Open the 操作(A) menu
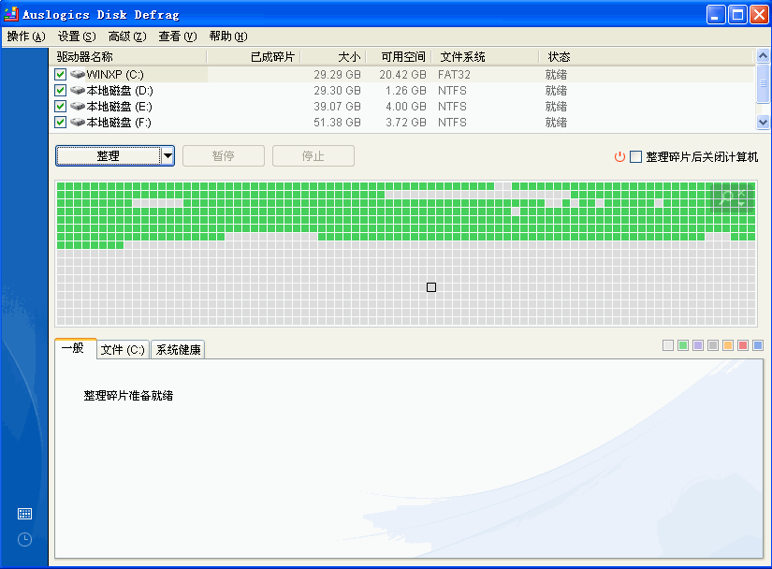Image resolution: width=772 pixels, height=569 pixels. (x=26, y=36)
